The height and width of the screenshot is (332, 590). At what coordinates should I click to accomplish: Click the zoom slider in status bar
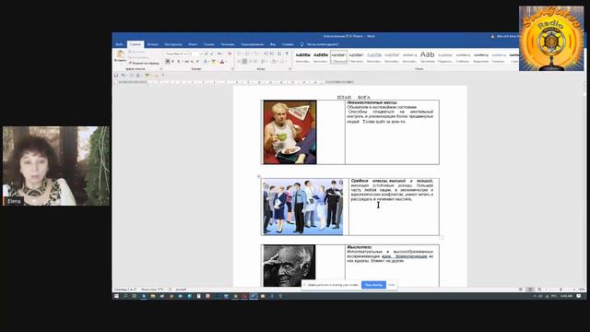560,289
